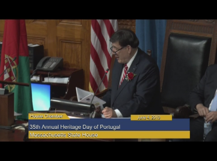Click the 'Massachusetts State House' caption text
The width and height of the screenshot is (217, 161).
point(64,135)
